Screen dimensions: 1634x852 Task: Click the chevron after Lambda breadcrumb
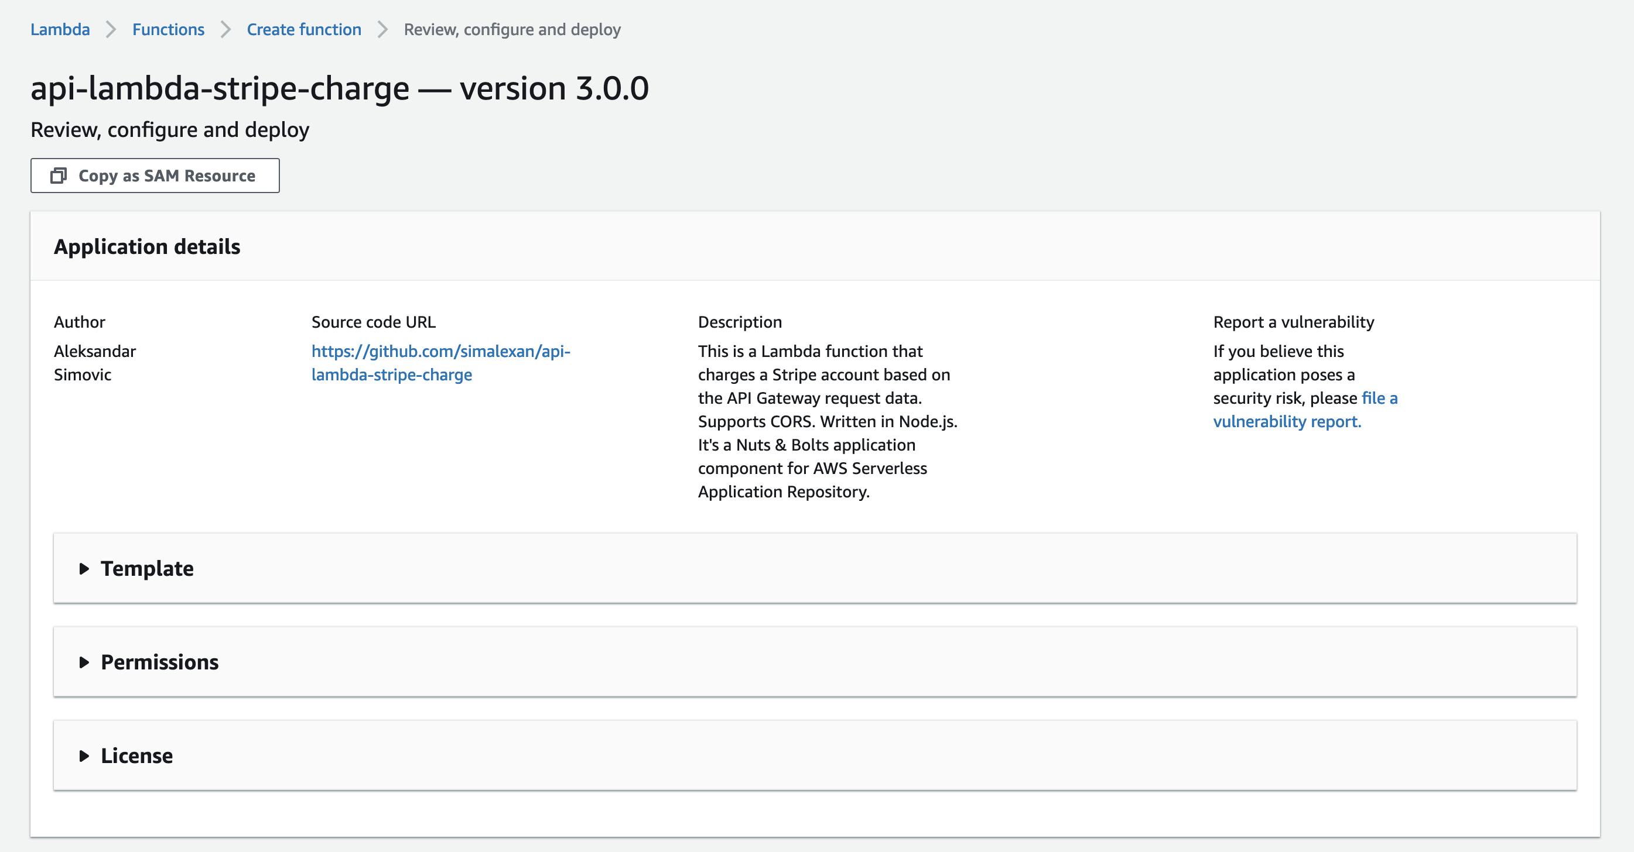[111, 30]
